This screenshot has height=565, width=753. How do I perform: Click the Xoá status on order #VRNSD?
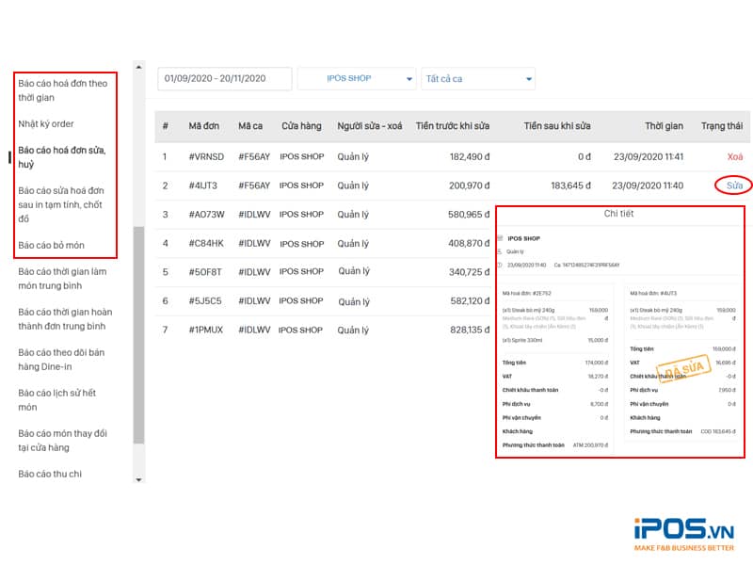(735, 156)
